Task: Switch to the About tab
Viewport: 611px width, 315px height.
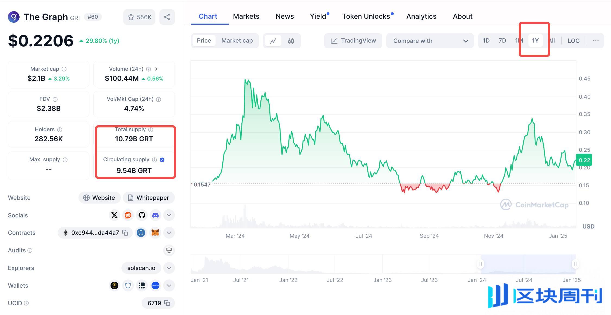Action: coord(462,17)
